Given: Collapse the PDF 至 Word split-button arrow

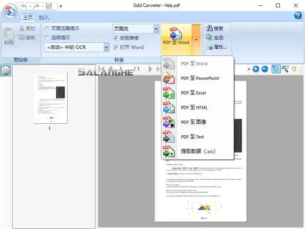Looking at the screenshot, I should 196,40.
